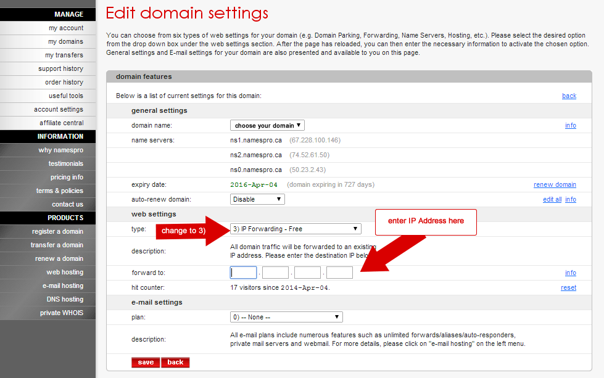Click the back link in domain features
The height and width of the screenshot is (378, 604).
pyautogui.click(x=568, y=96)
